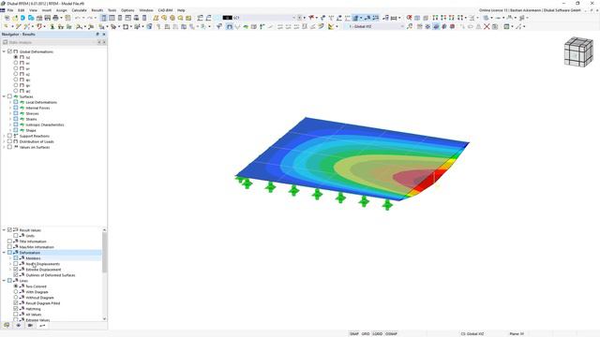Open the navigator Results tab icon
This screenshot has height=337, width=600.
point(42,325)
